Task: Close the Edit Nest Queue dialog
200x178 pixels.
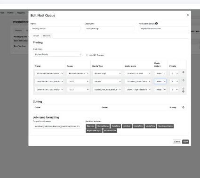Action: (x=188, y=15)
